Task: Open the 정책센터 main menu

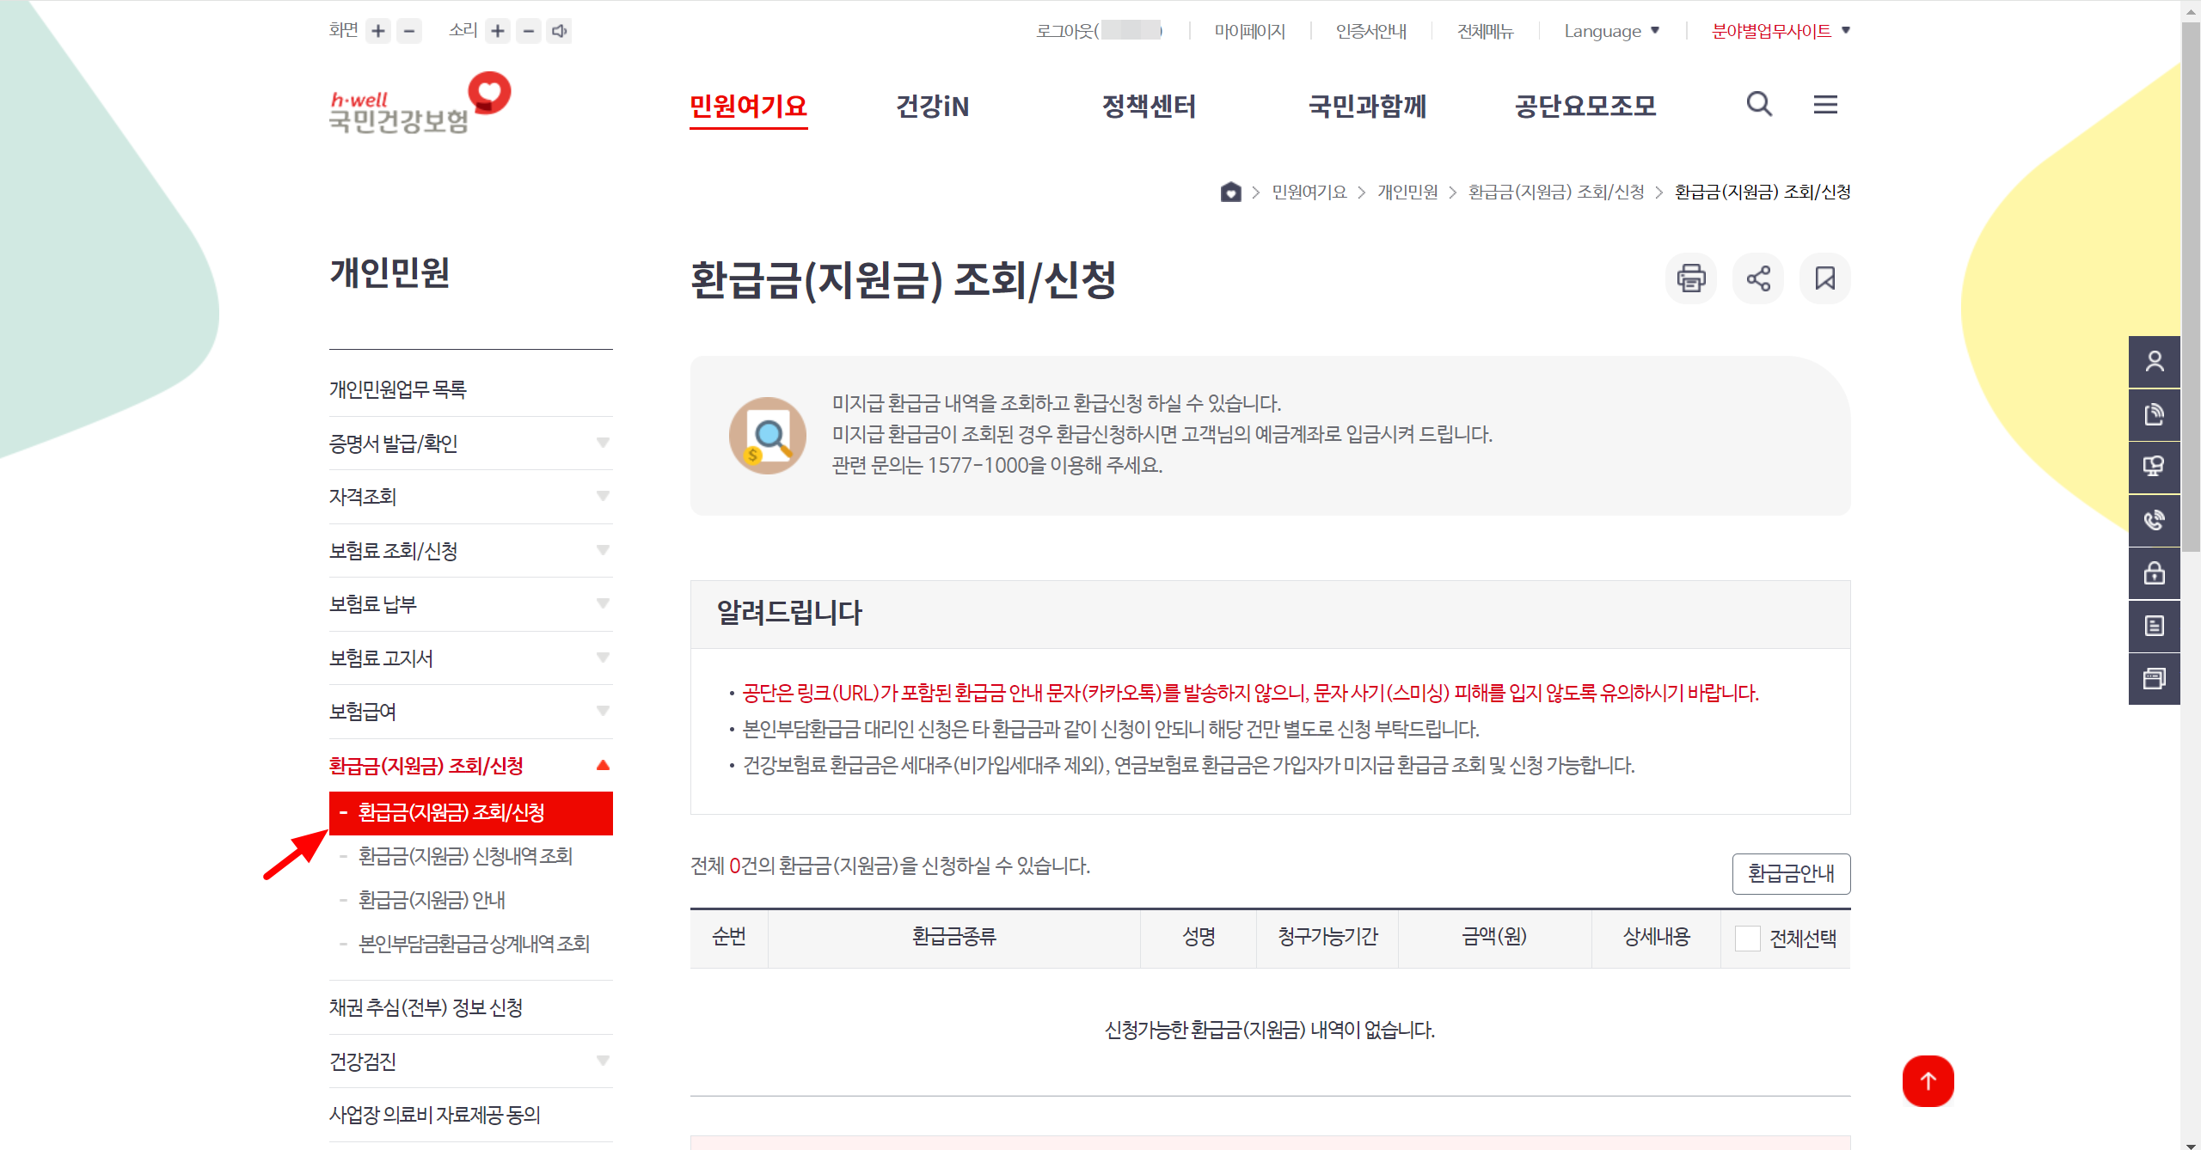Action: click(1149, 107)
